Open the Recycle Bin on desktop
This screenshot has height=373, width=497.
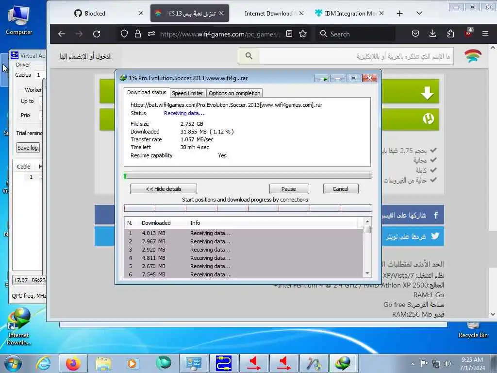pyautogui.click(x=473, y=330)
